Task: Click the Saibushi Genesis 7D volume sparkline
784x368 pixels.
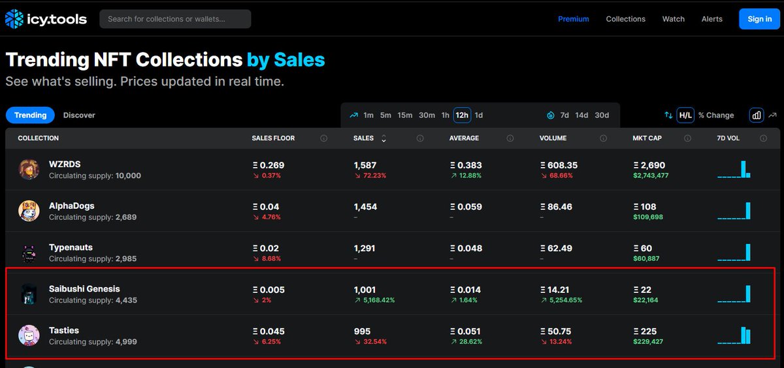Action: pos(734,294)
